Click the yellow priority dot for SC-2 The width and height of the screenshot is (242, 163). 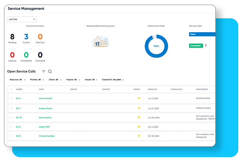pos(139,98)
